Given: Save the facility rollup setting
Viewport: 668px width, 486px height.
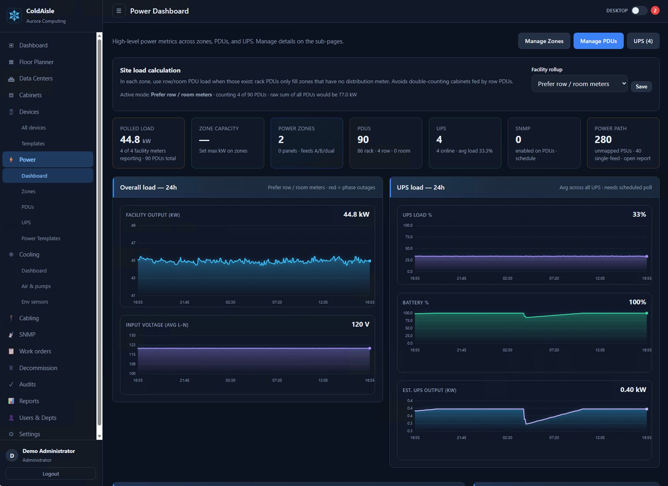Looking at the screenshot, I should (641, 87).
